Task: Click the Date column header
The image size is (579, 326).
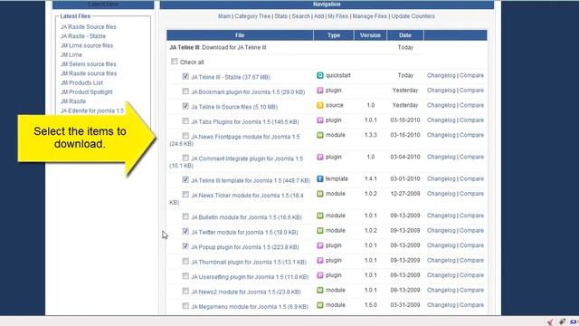Action: click(x=405, y=35)
